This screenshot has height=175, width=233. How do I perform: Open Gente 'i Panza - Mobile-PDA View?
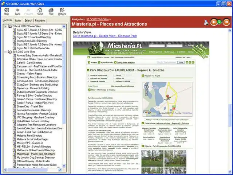[x=35, y=103]
